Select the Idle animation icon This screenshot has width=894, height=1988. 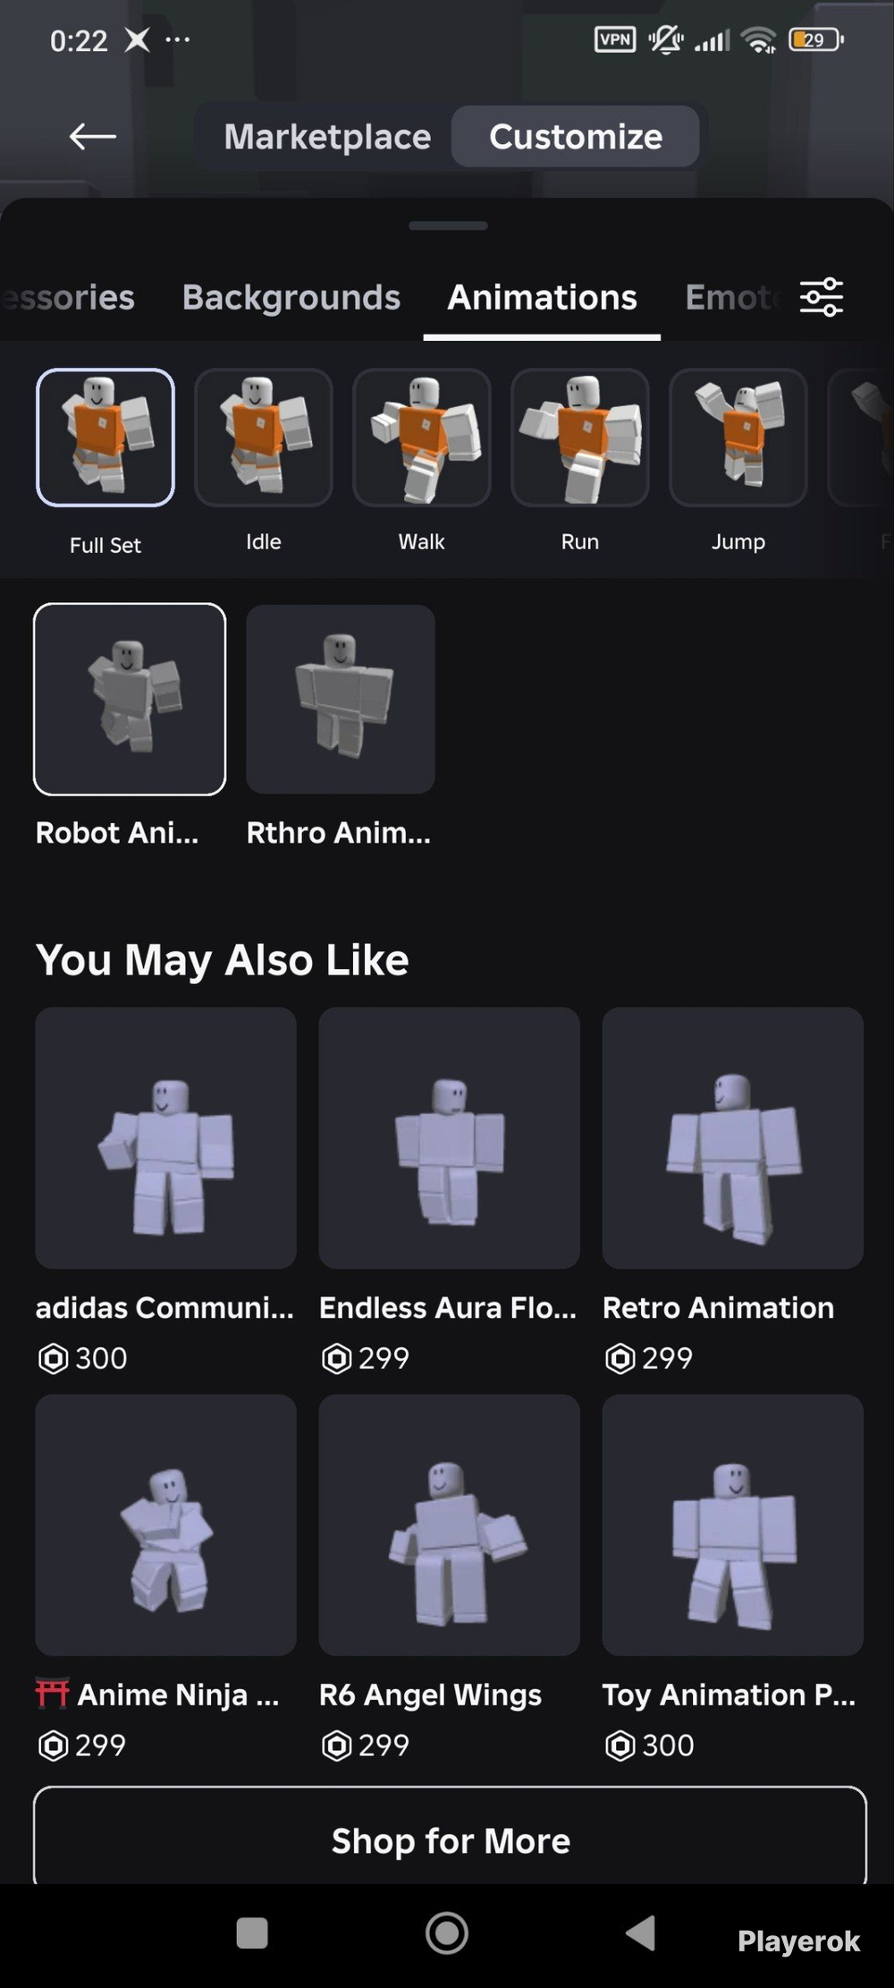point(264,438)
